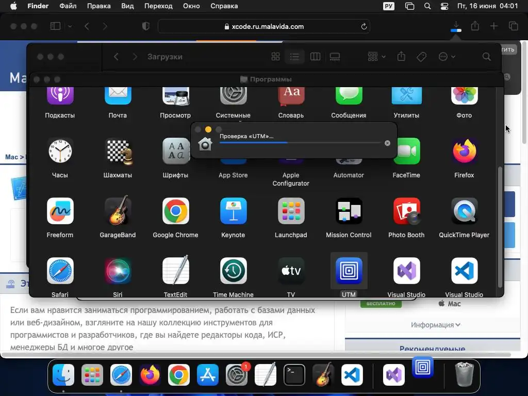
Task: Switch the РУ keyboard input source
Action: [x=389, y=6]
